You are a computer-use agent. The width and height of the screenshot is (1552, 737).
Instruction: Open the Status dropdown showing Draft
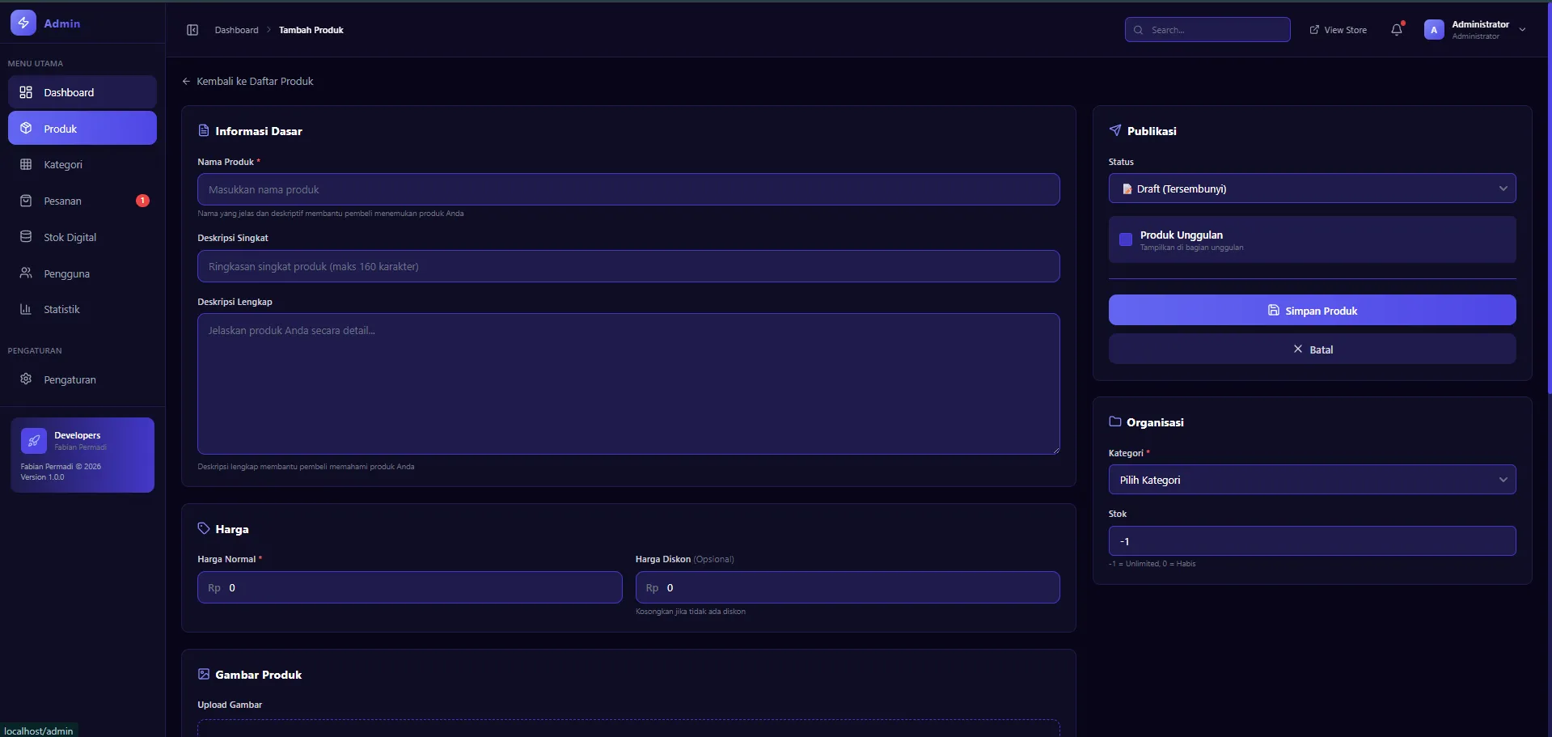coord(1311,188)
